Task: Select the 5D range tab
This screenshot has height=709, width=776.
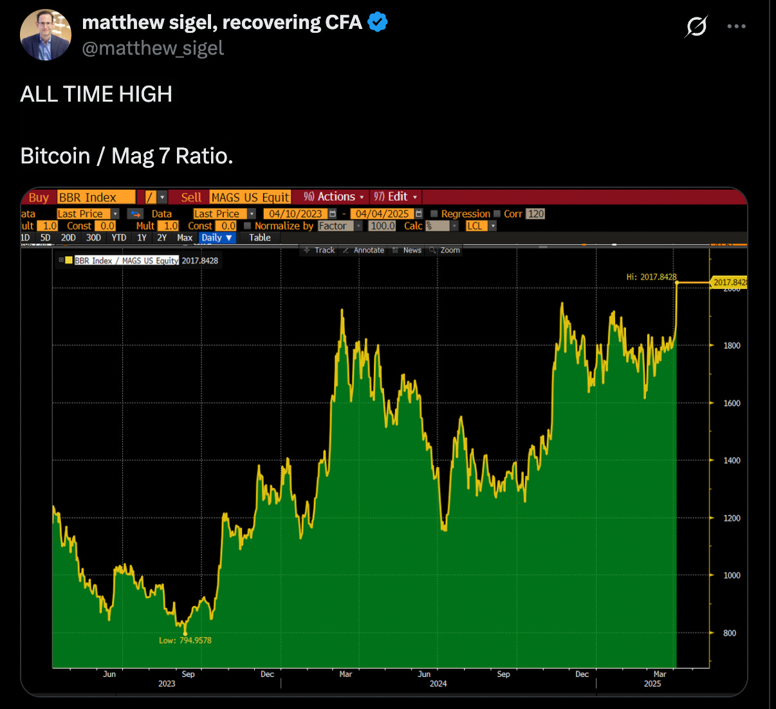Action: tap(45, 237)
